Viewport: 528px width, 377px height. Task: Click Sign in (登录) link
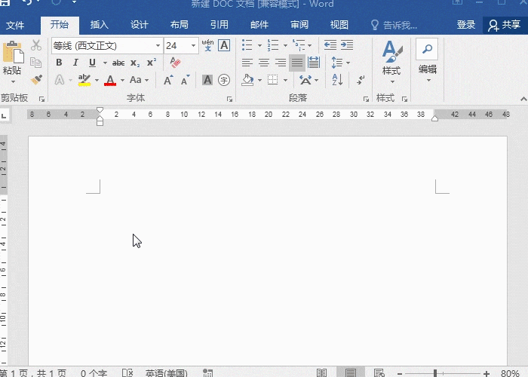pyautogui.click(x=466, y=25)
